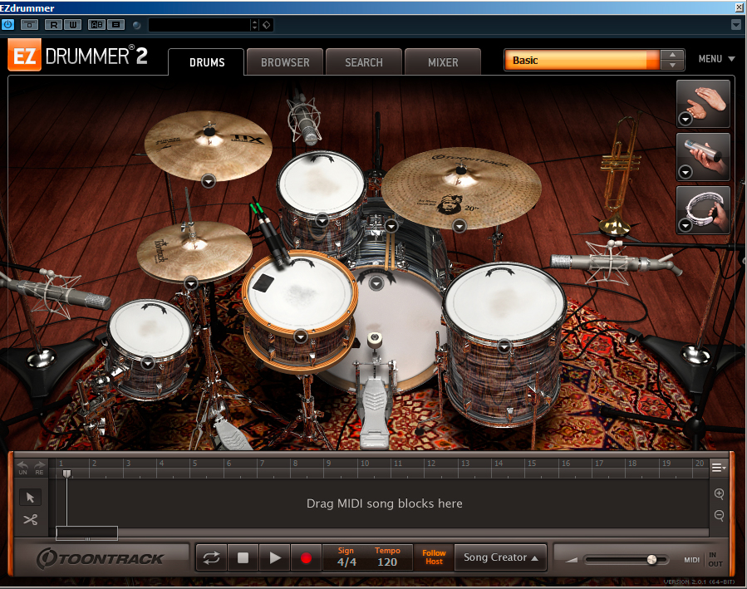Viewport: 747px width, 589px height.
Task: Toggle the A/B comparison button
Action: pos(96,25)
